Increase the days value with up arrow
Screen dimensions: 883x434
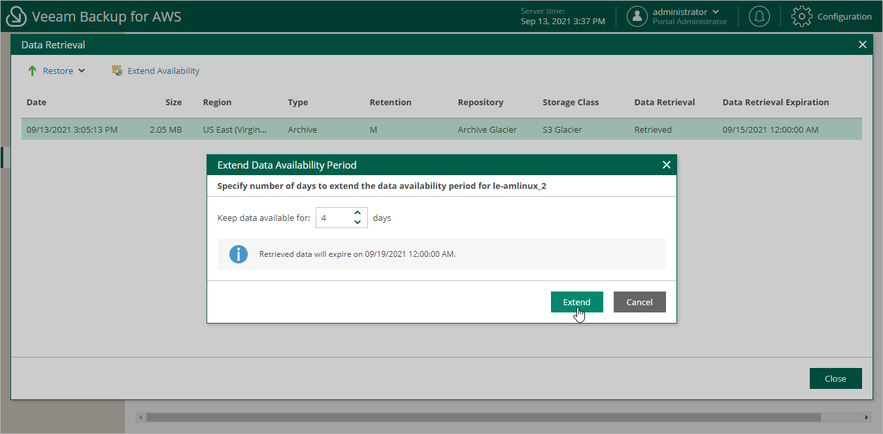coord(357,213)
